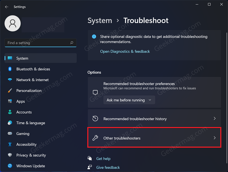This screenshot has height=172, width=228.
Task: Select Accounts in the sidebar
Action: [40, 112]
